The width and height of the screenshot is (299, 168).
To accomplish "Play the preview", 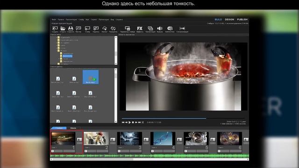I will pos(130,122).
